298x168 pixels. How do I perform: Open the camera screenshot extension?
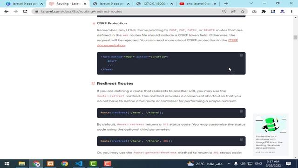(254, 11)
